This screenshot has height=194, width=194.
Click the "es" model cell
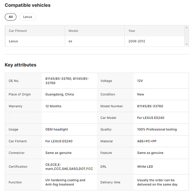click(70, 41)
